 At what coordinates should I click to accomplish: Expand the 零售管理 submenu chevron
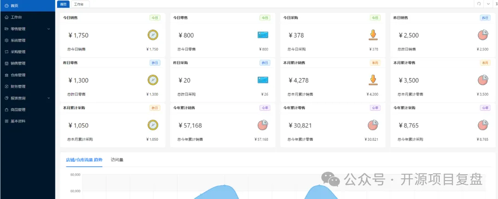(x=48, y=29)
